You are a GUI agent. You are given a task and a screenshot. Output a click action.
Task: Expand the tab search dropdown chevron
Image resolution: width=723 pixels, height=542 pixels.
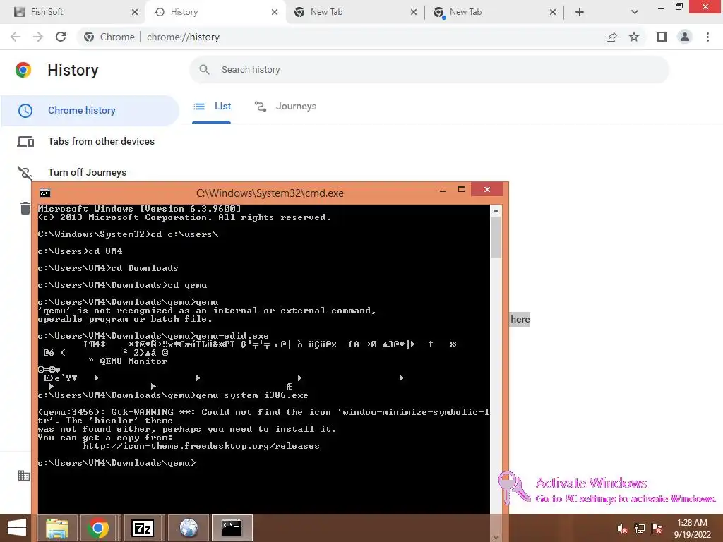point(635,12)
